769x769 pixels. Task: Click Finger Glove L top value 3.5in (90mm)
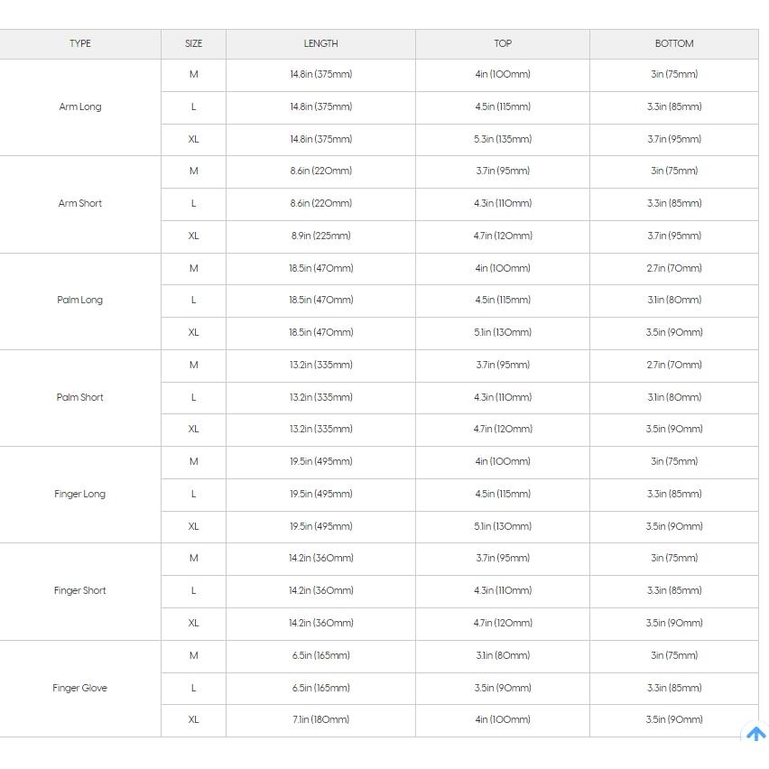[x=503, y=688]
